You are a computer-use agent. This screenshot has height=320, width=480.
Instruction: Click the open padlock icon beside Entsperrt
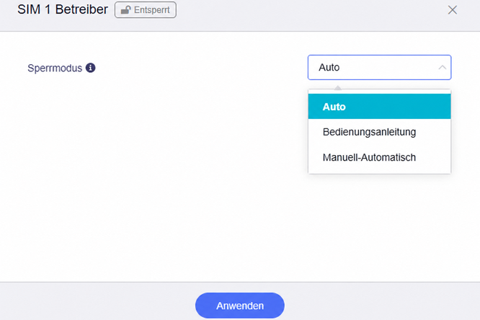tap(125, 10)
